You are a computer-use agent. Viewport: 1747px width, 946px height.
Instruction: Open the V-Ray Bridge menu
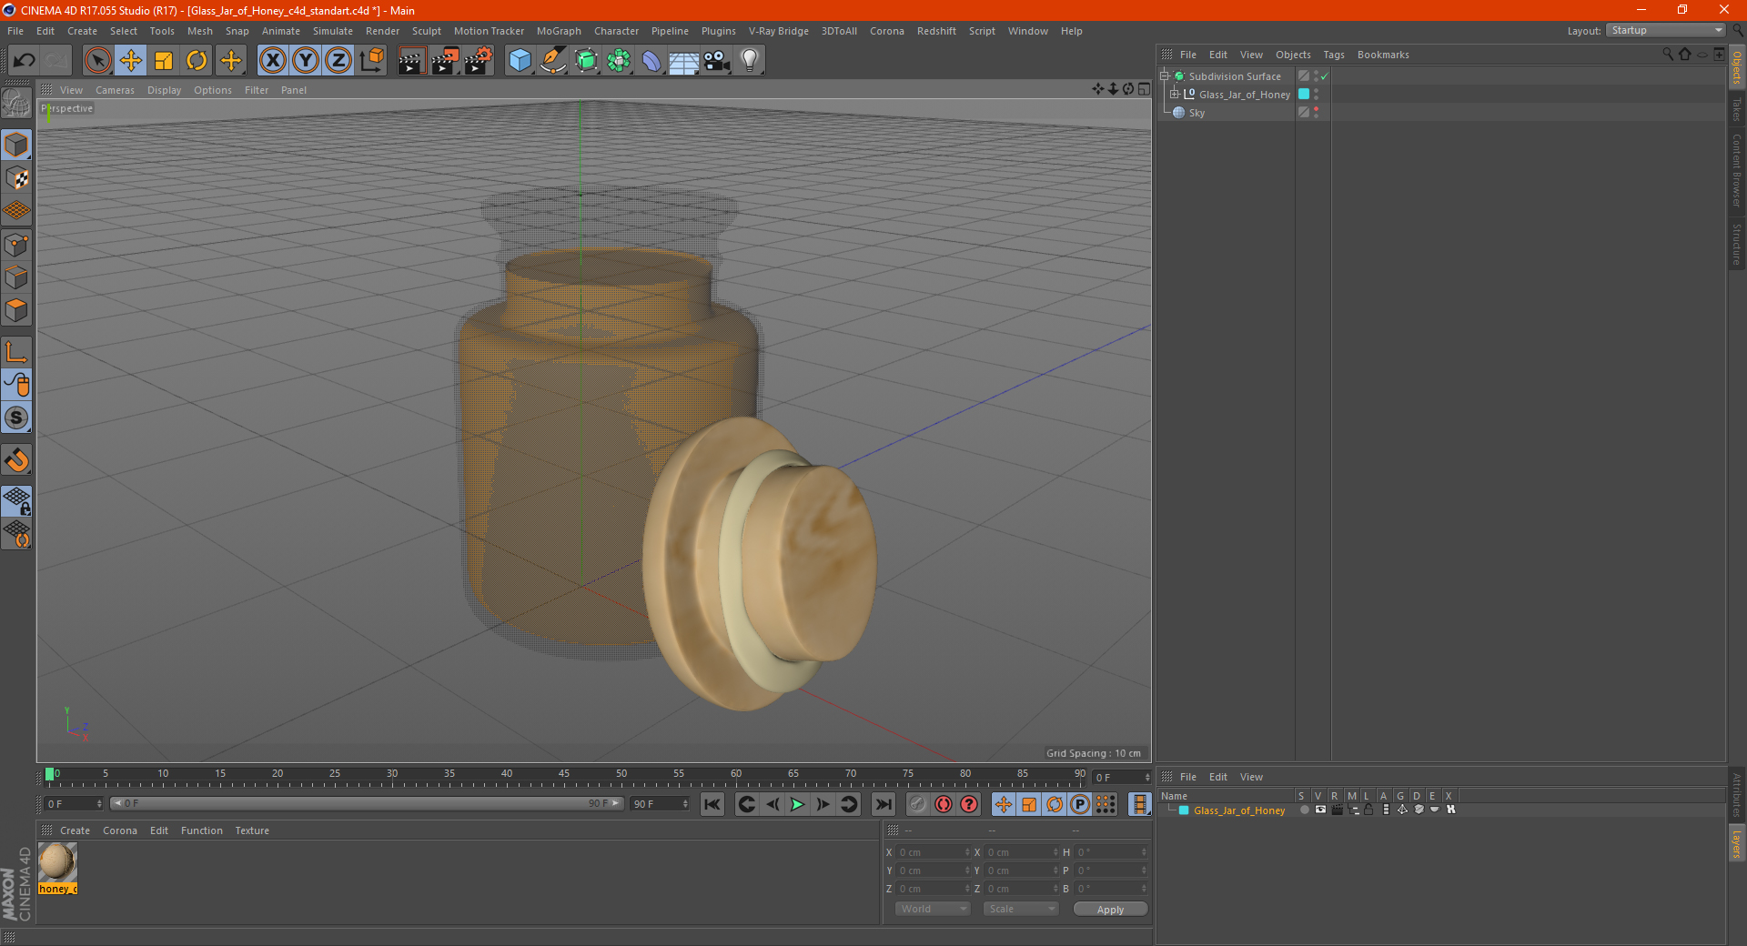coord(779,31)
